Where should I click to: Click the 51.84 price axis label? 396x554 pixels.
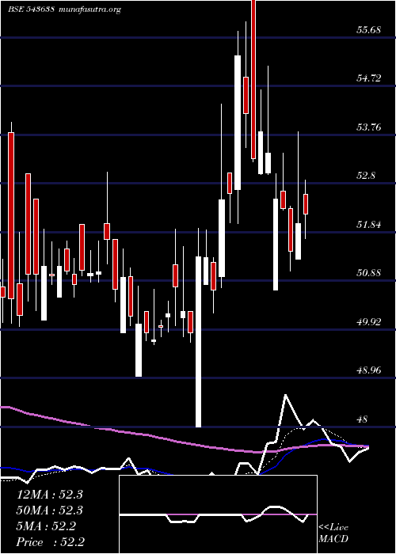[368, 224]
